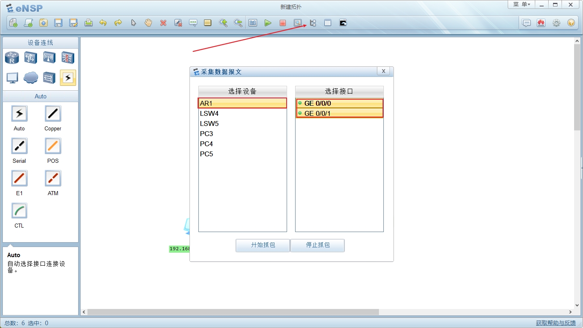Pick the CTL cable icon
This screenshot has width=583, height=328.
tap(19, 211)
